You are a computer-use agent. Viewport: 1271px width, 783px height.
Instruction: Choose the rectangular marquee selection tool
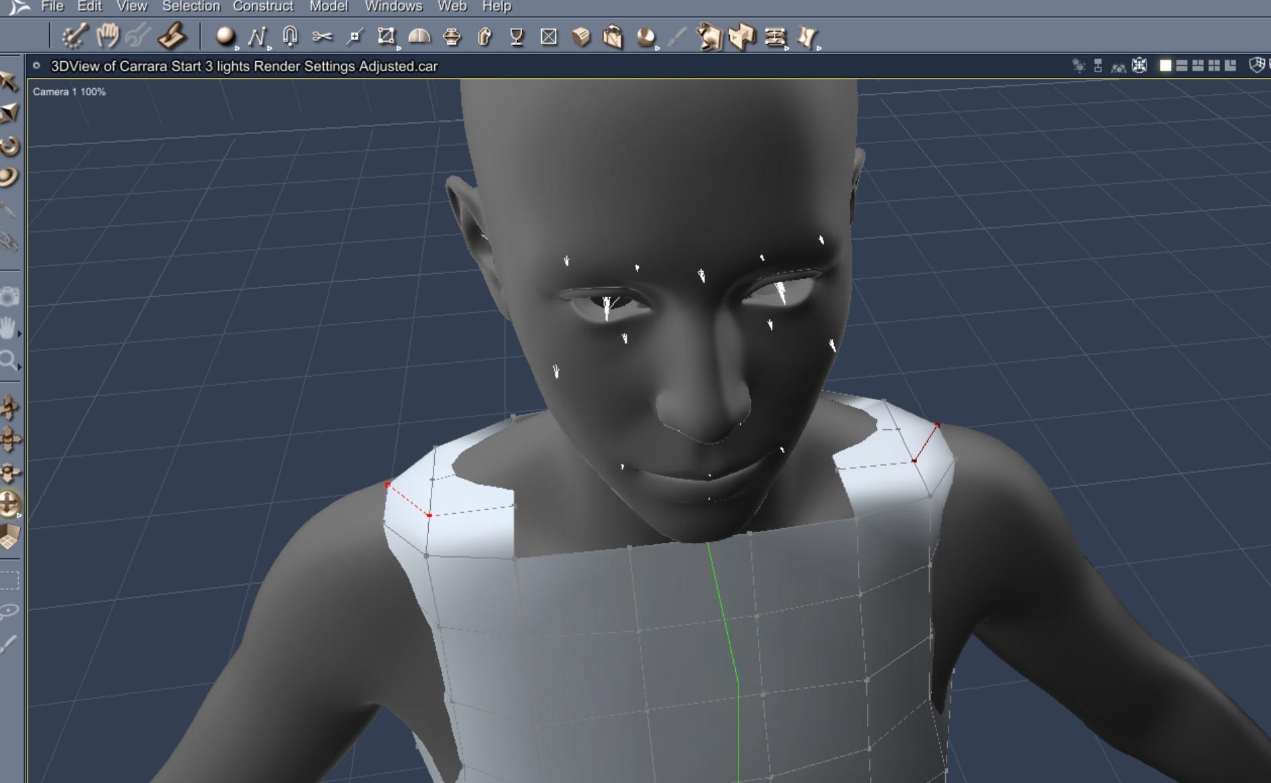[x=9, y=580]
